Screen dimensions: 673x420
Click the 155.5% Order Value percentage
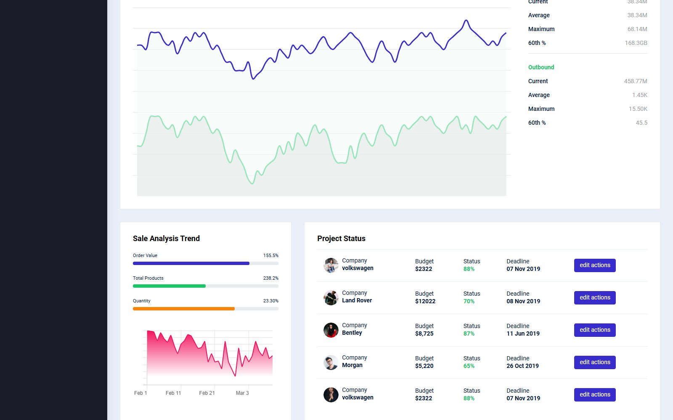pyautogui.click(x=271, y=255)
